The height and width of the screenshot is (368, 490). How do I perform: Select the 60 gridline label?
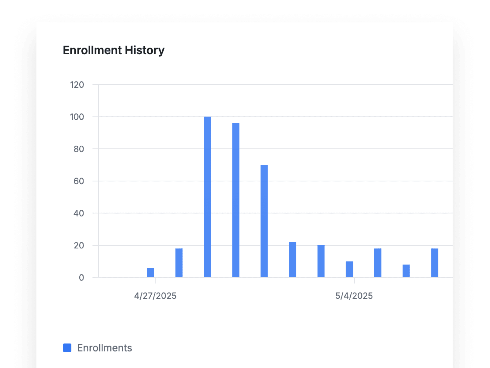pos(79,180)
